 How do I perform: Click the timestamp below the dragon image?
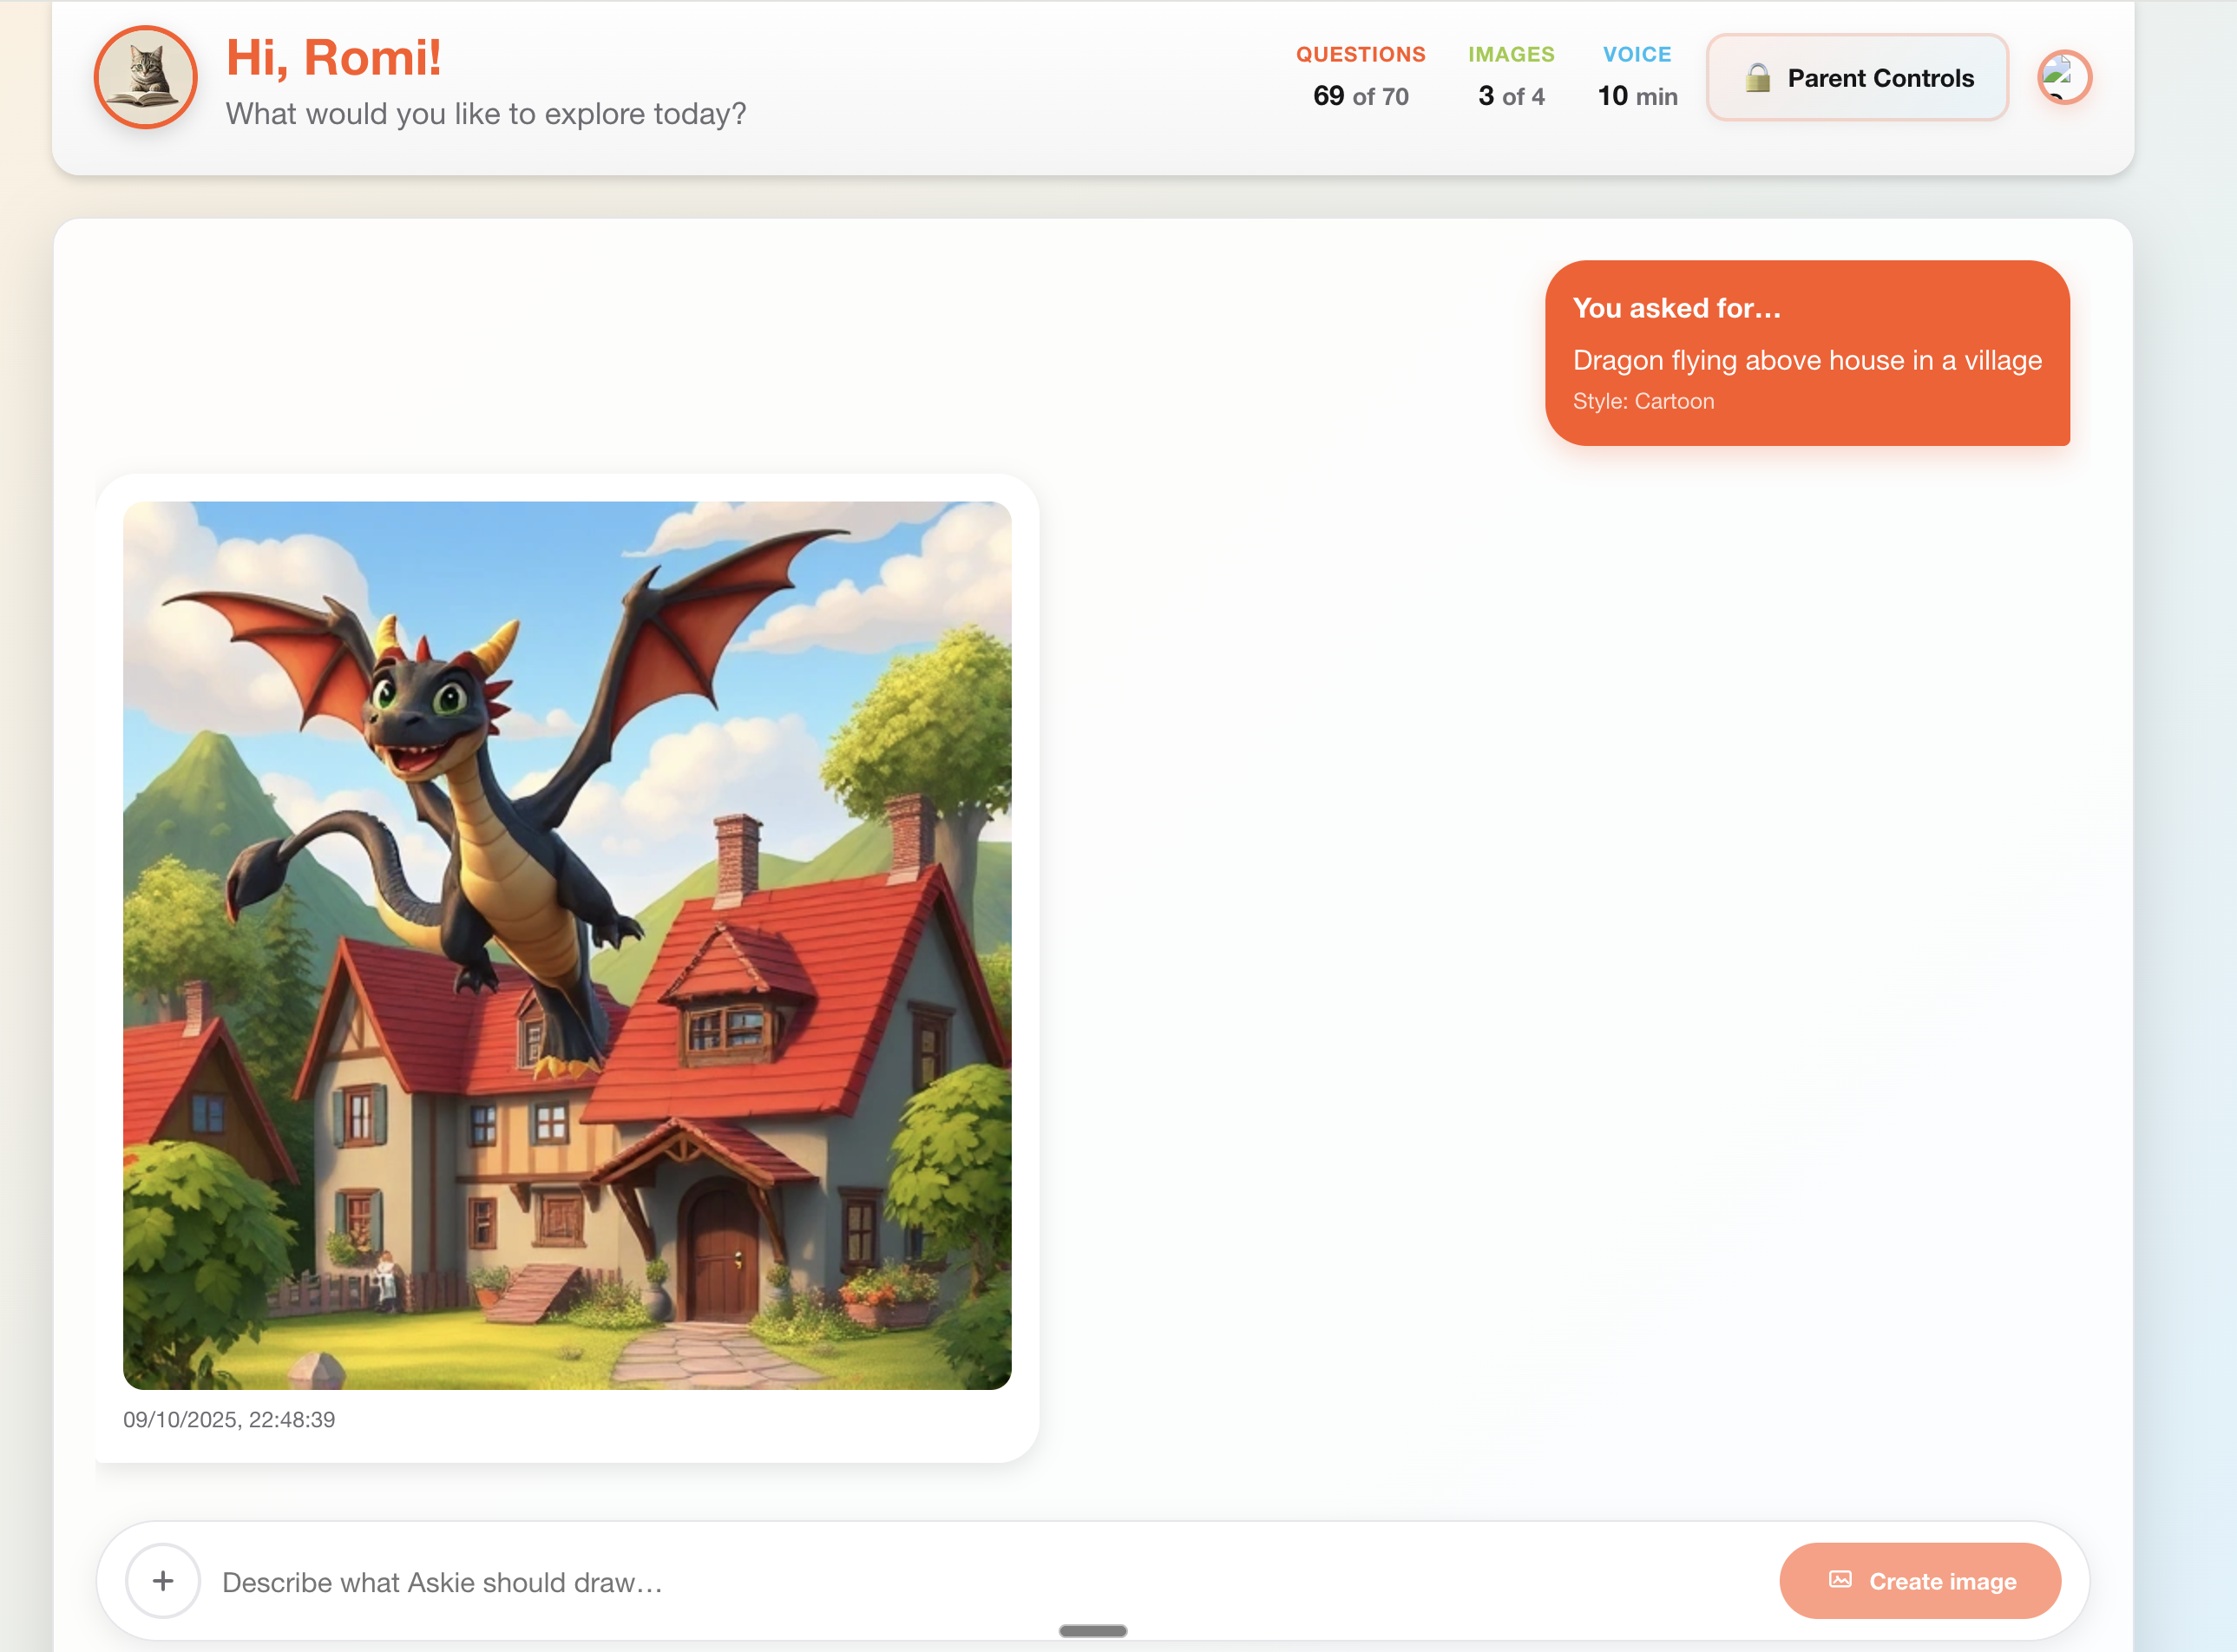229,1418
